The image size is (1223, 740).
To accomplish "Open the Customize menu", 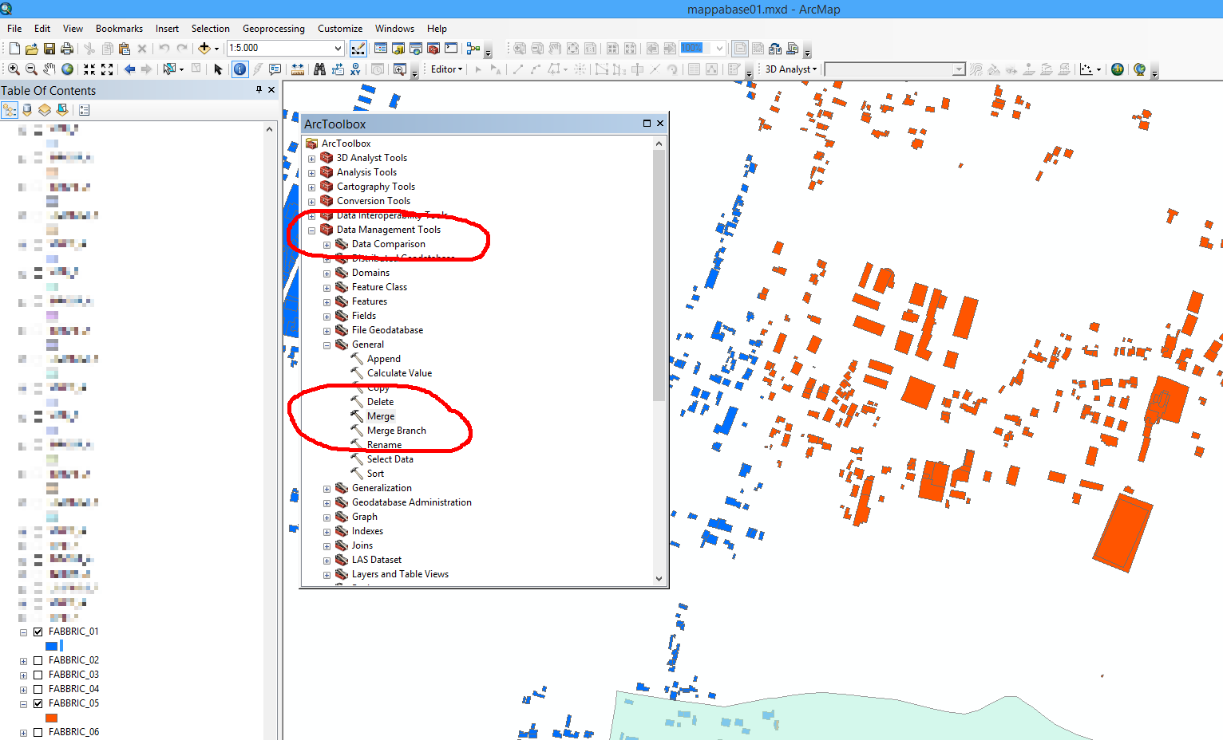I will pos(340,28).
